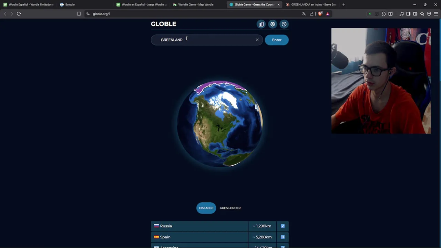Select the DISTANCE sort toggle
Image resolution: width=441 pixels, height=248 pixels.
tap(206, 208)
